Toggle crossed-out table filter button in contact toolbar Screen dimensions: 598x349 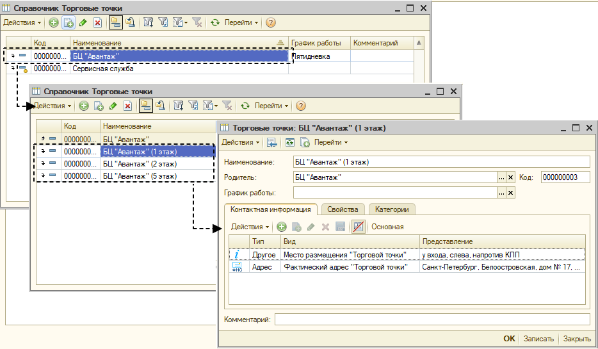(358, 227)
